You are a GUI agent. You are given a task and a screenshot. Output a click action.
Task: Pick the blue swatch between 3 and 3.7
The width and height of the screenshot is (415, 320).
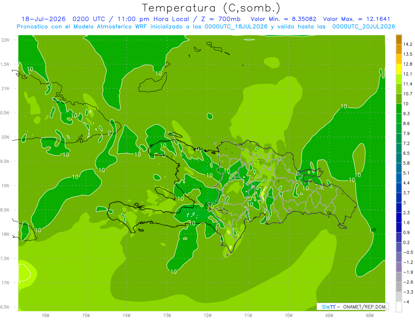coord(399,198)
